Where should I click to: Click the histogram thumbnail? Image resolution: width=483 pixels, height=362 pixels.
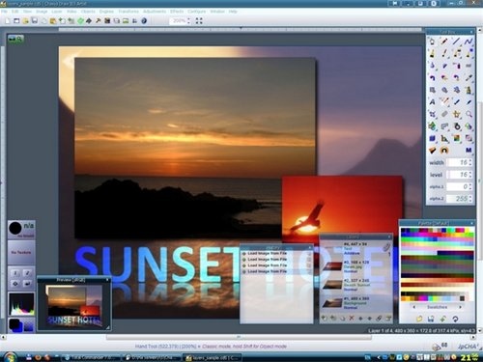pos(21,304)
